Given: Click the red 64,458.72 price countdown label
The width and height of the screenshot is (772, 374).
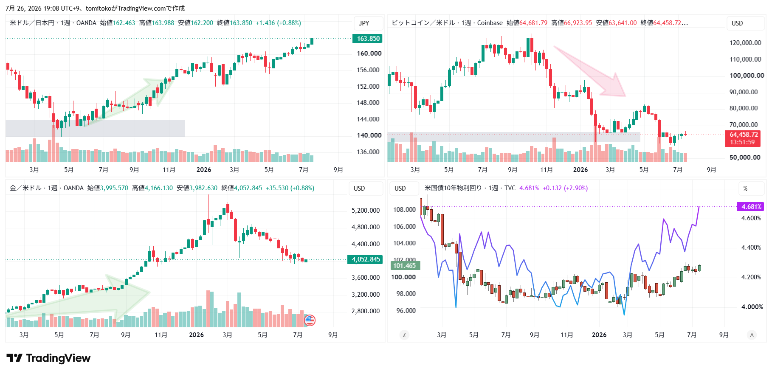Looking at the screenshot, I should 743,138.
